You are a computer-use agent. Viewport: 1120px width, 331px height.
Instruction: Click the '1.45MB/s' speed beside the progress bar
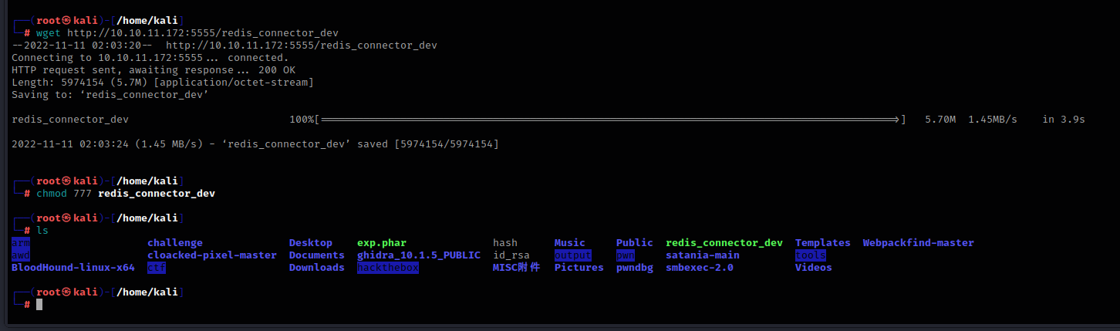993,120
